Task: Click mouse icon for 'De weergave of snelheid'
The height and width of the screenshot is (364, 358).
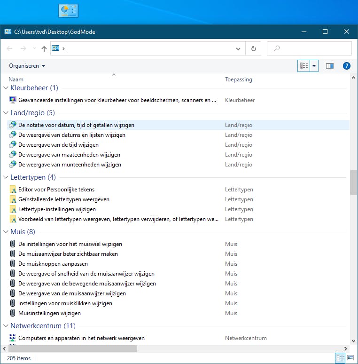Action: point(13,273)
